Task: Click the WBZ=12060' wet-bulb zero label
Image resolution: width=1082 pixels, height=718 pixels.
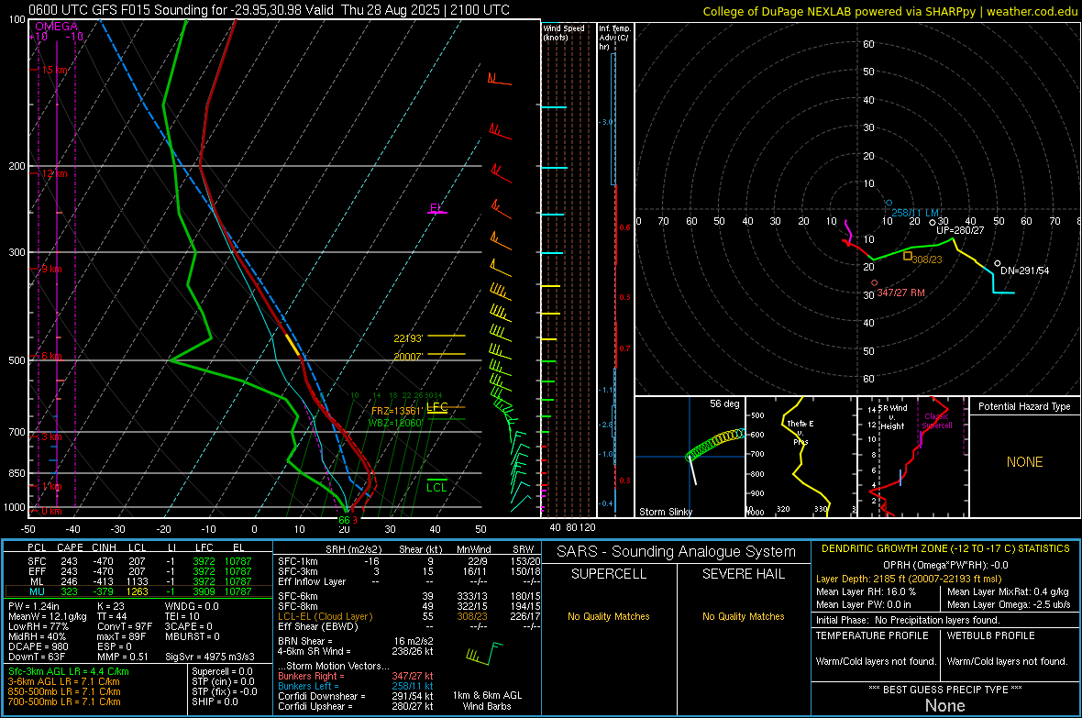Action: point(396,423)
